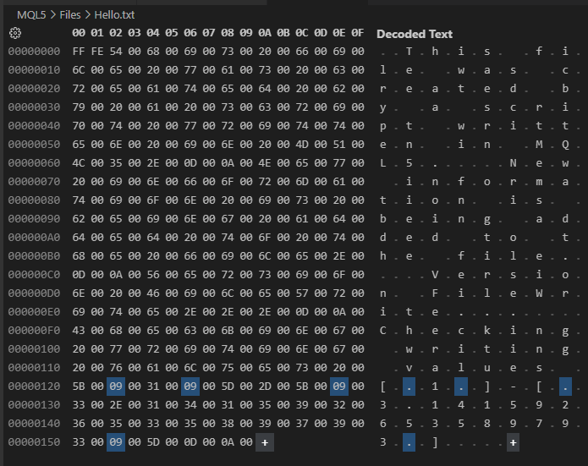
Task: Select decoded letter V in row 000000C0
Action: [x=435, y=275]
